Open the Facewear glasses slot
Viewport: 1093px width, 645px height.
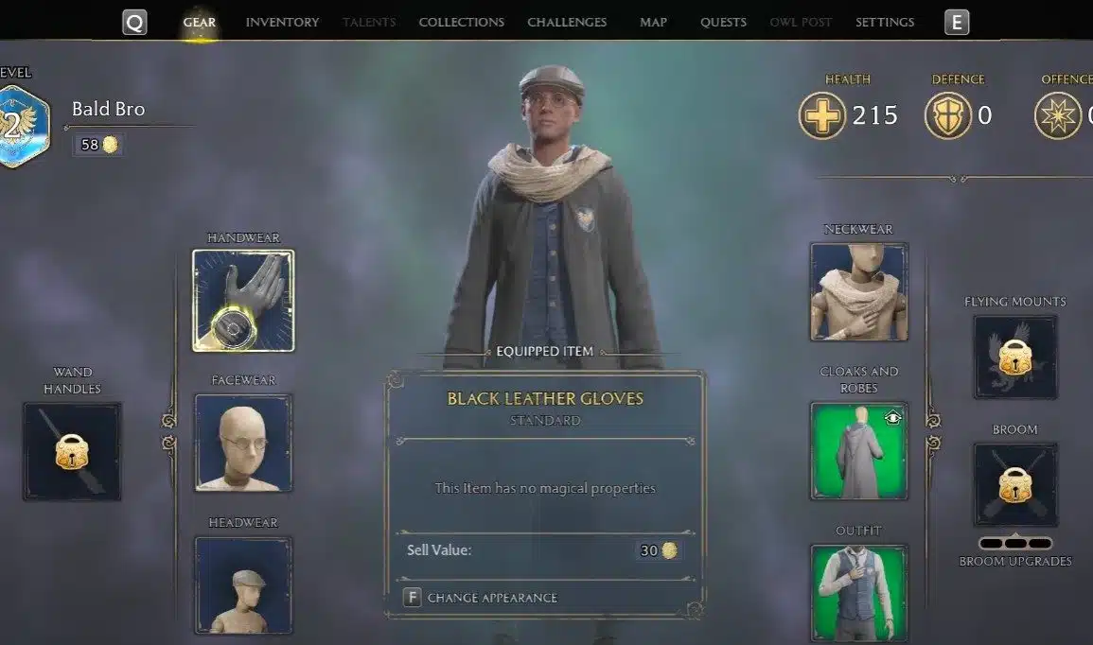point(243,443)
